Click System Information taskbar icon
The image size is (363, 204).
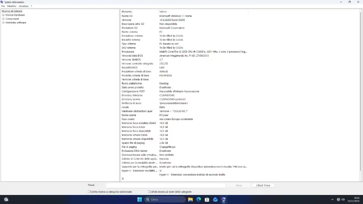[223, 199]
